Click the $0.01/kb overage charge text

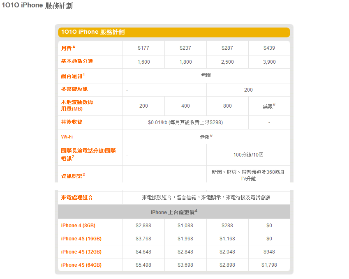click(x=185, y=122)
